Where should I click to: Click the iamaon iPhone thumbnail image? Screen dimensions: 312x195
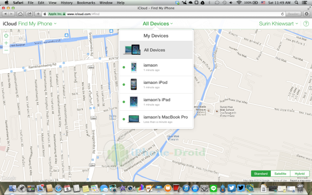pos(134,67)
